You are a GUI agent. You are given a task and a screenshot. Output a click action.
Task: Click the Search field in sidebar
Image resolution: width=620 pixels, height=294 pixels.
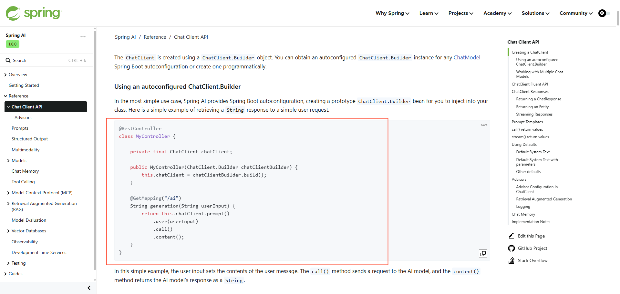pos(46,60)
